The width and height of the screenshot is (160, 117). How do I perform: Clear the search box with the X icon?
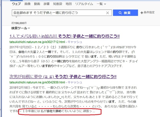point(108,13)
